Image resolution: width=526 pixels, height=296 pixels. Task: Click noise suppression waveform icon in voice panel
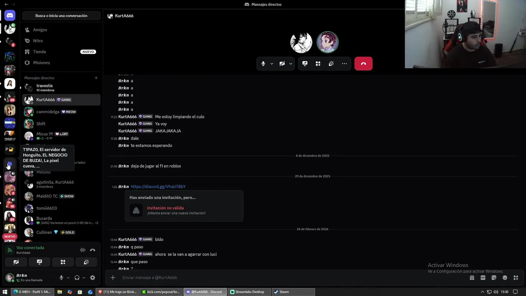(x=83, y=250)
